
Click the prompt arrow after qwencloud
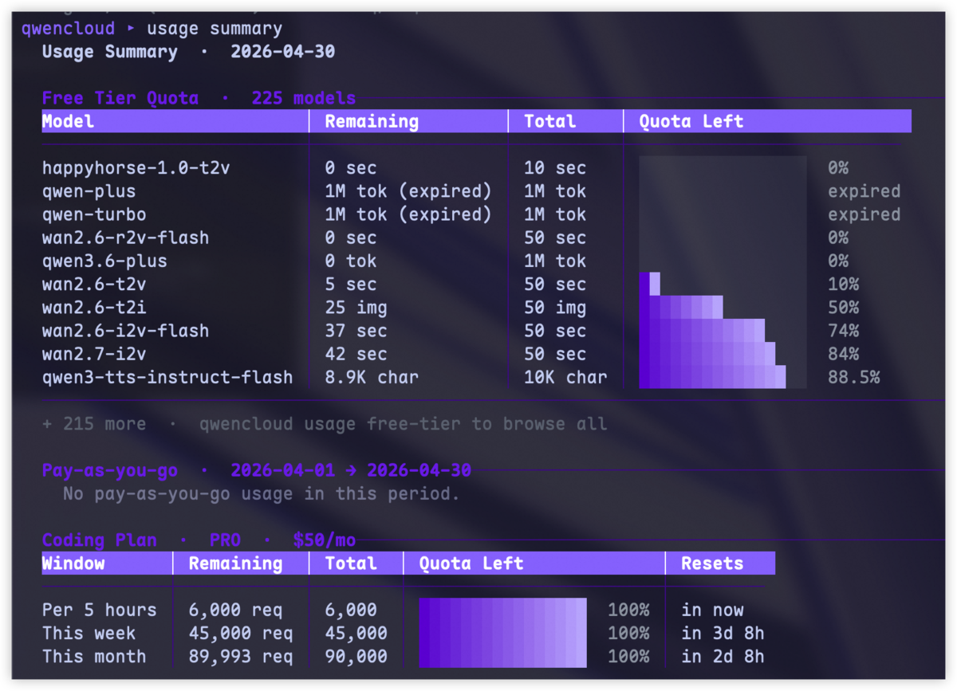(132, 29)
